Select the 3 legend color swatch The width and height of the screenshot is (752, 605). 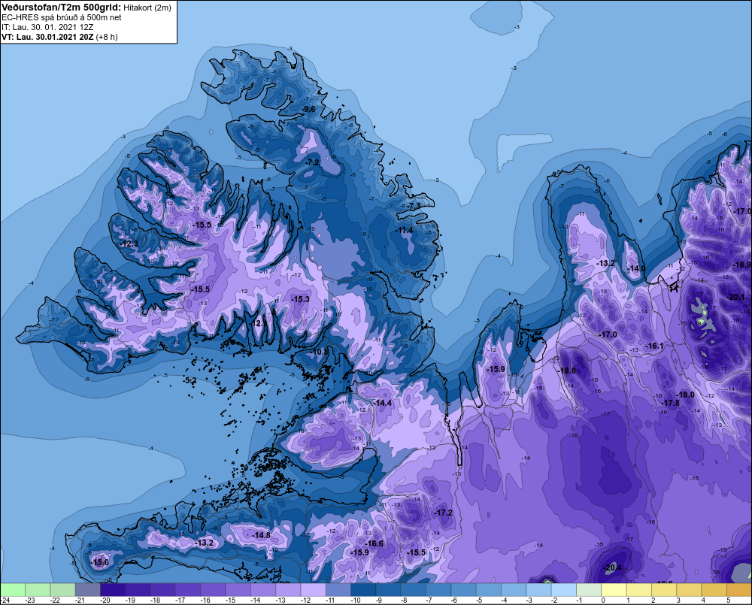click(x=689, y=589)
